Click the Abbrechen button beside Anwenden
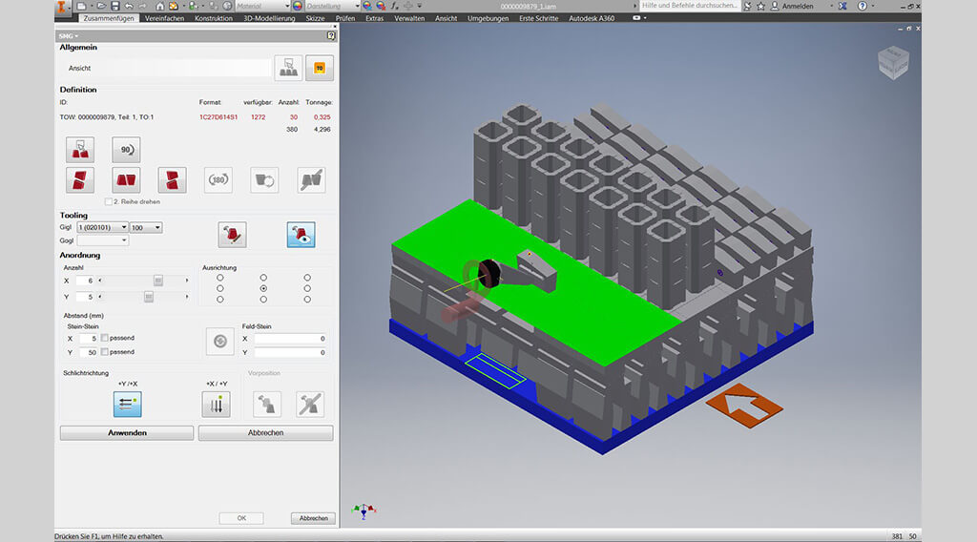 [265, 433]
